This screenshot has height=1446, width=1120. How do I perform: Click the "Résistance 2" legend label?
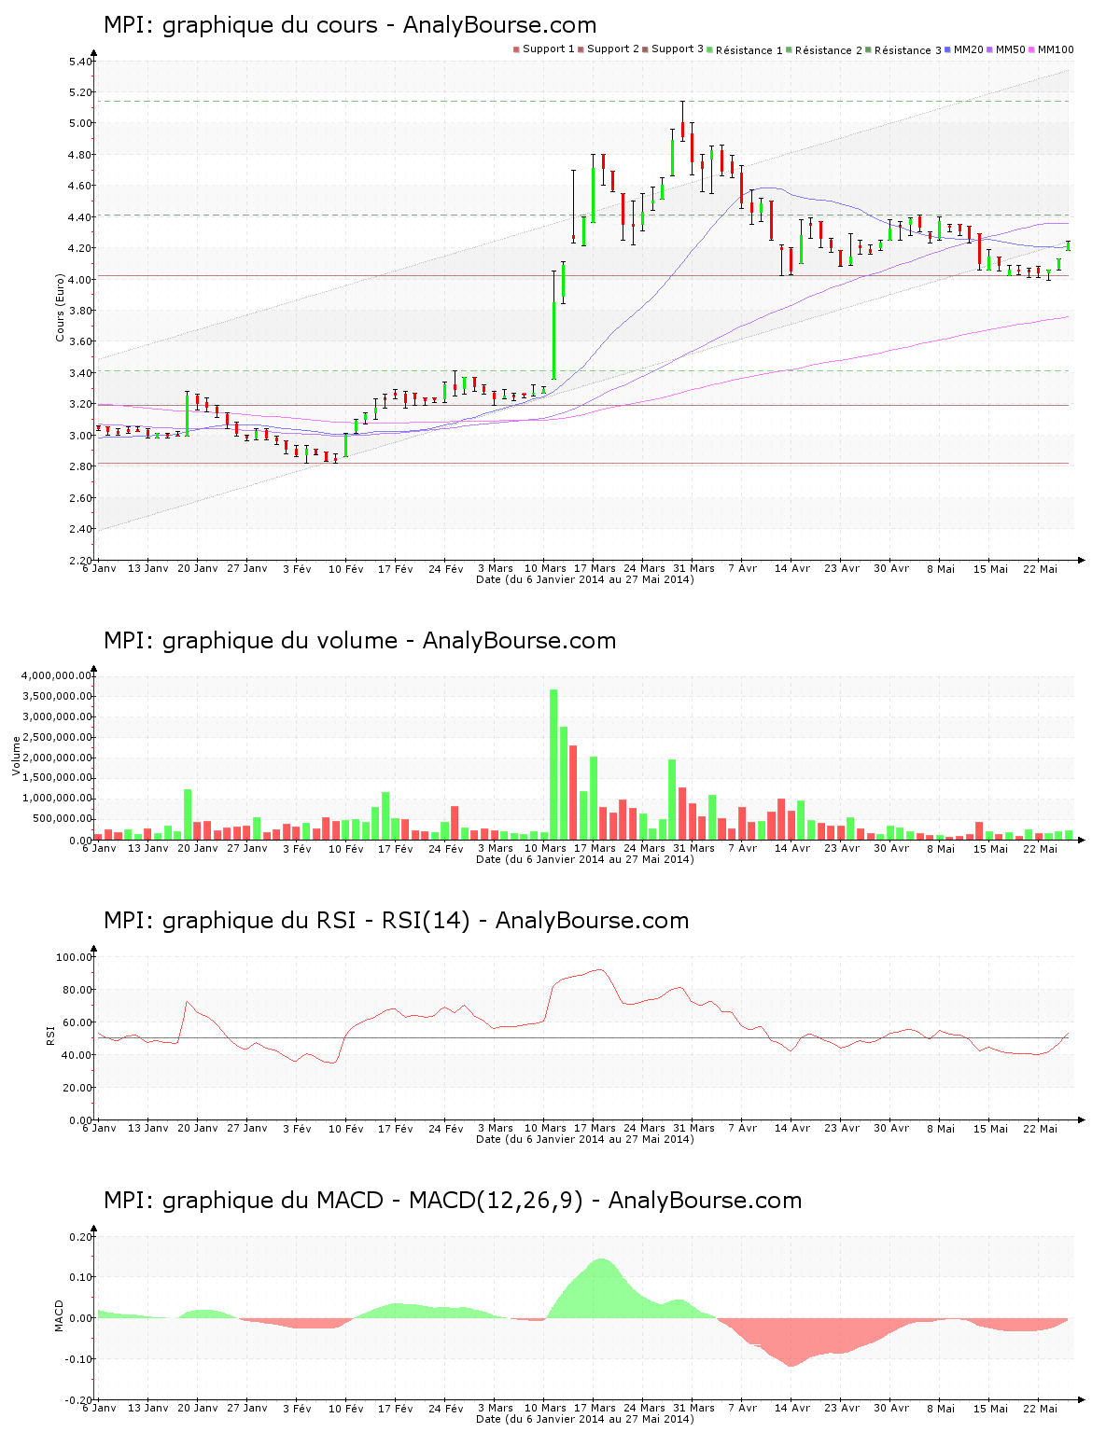coord(829,49)
